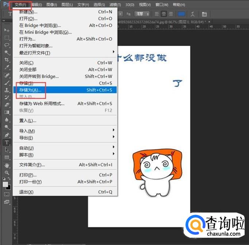Click 存储为 Web 所用格式... entry
The width and height of the screenshot is (249, 245).
[42, 104]
